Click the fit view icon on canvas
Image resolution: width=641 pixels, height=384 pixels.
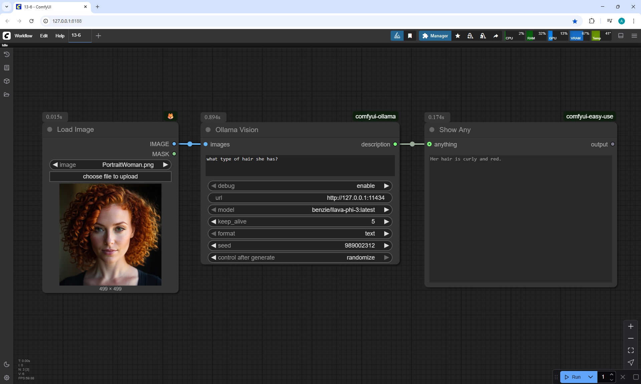pyautogui.click(x=631, y=350)
